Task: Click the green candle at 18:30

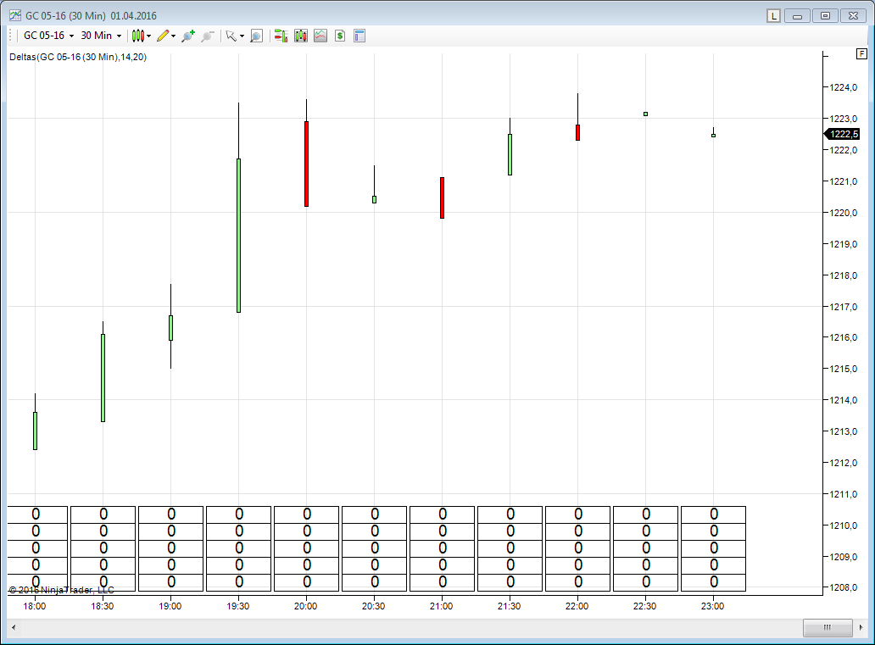Action: point(103,378)
